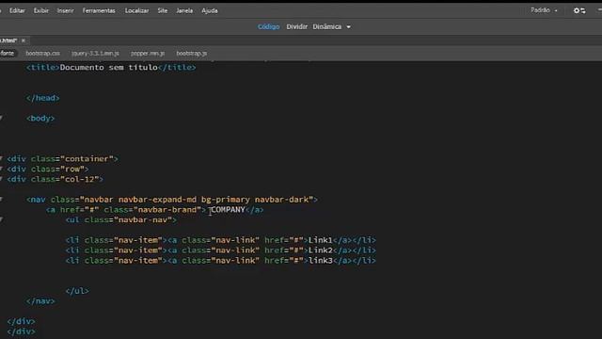Open the Janela menu

[184, 10]
